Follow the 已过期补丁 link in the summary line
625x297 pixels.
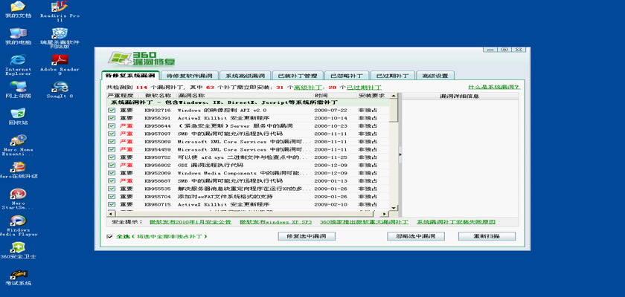[364, 88]
